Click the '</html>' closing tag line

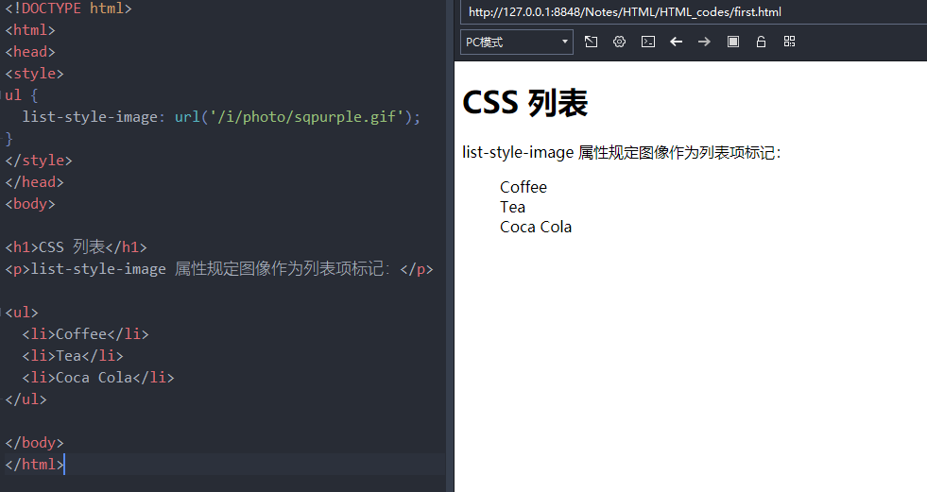pyautogui.click(x=34, y=465)
